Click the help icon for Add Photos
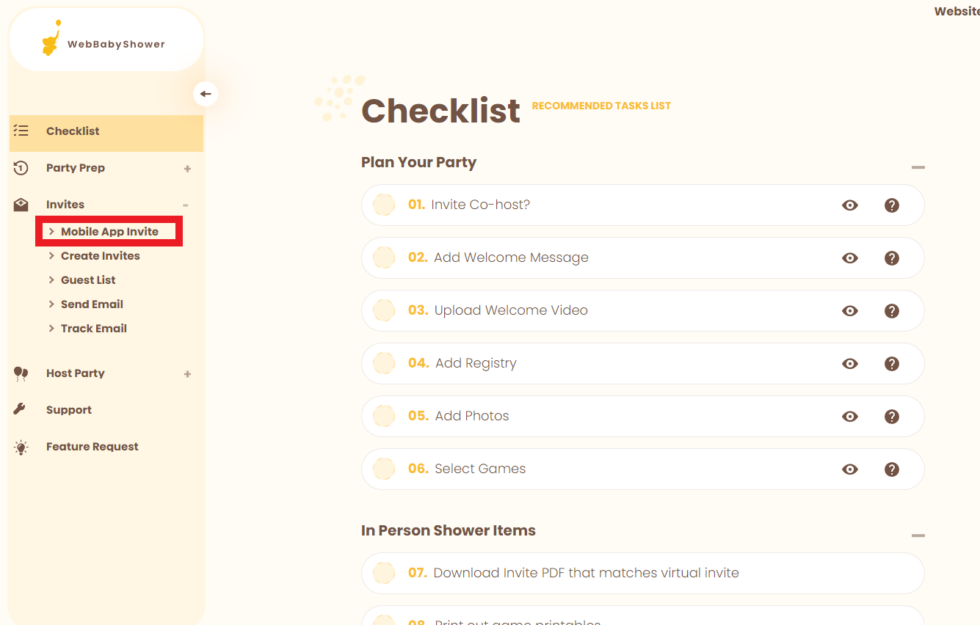980x625 pixels. click(x=892, y=417)
